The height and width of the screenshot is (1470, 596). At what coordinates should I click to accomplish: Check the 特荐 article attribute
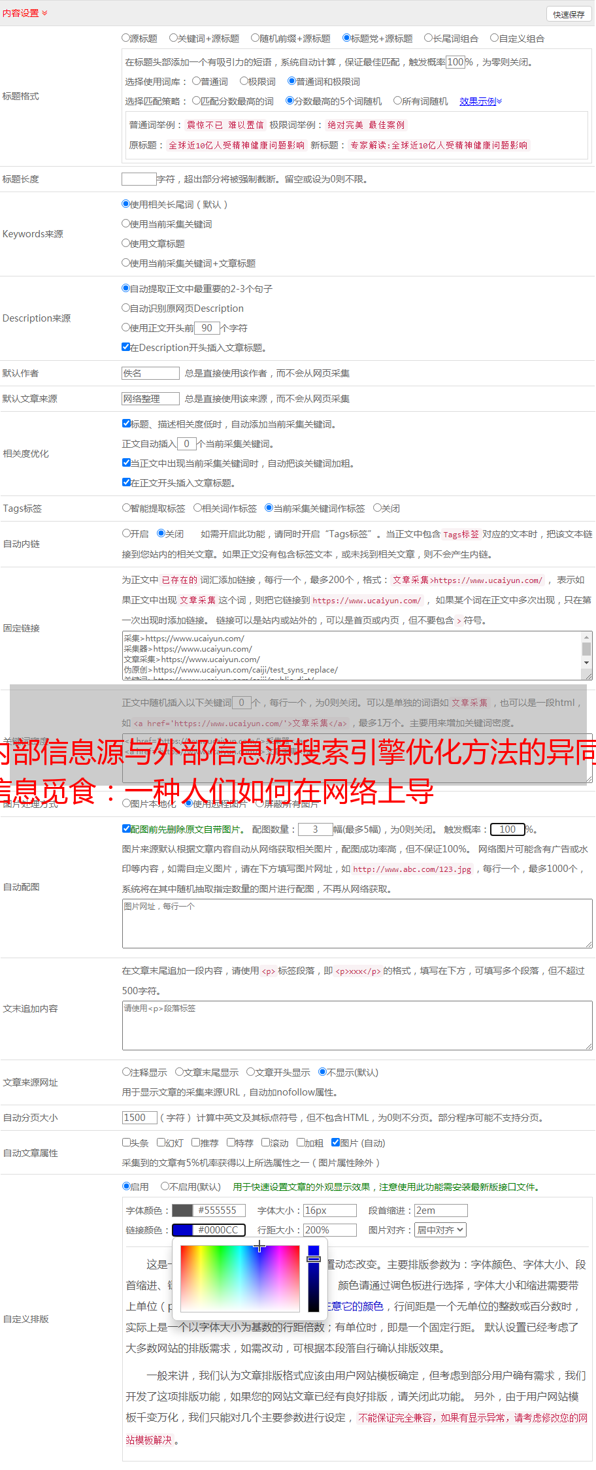(231, 1143)
